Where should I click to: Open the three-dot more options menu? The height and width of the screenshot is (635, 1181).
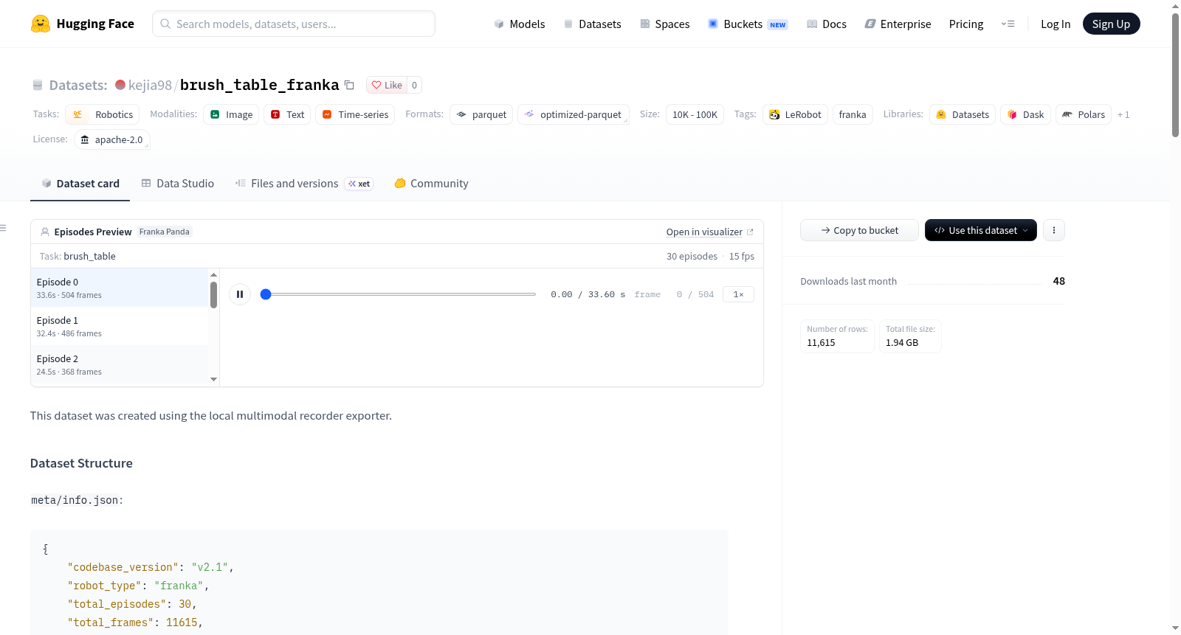[x=1054, y=230]
